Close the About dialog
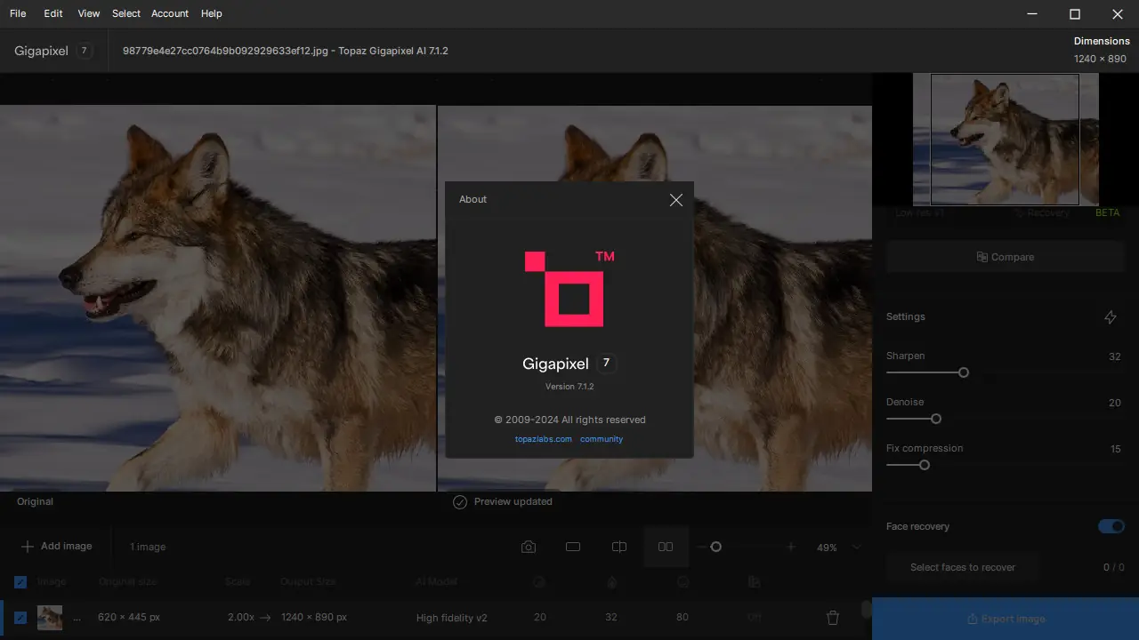 click(676, 200)
